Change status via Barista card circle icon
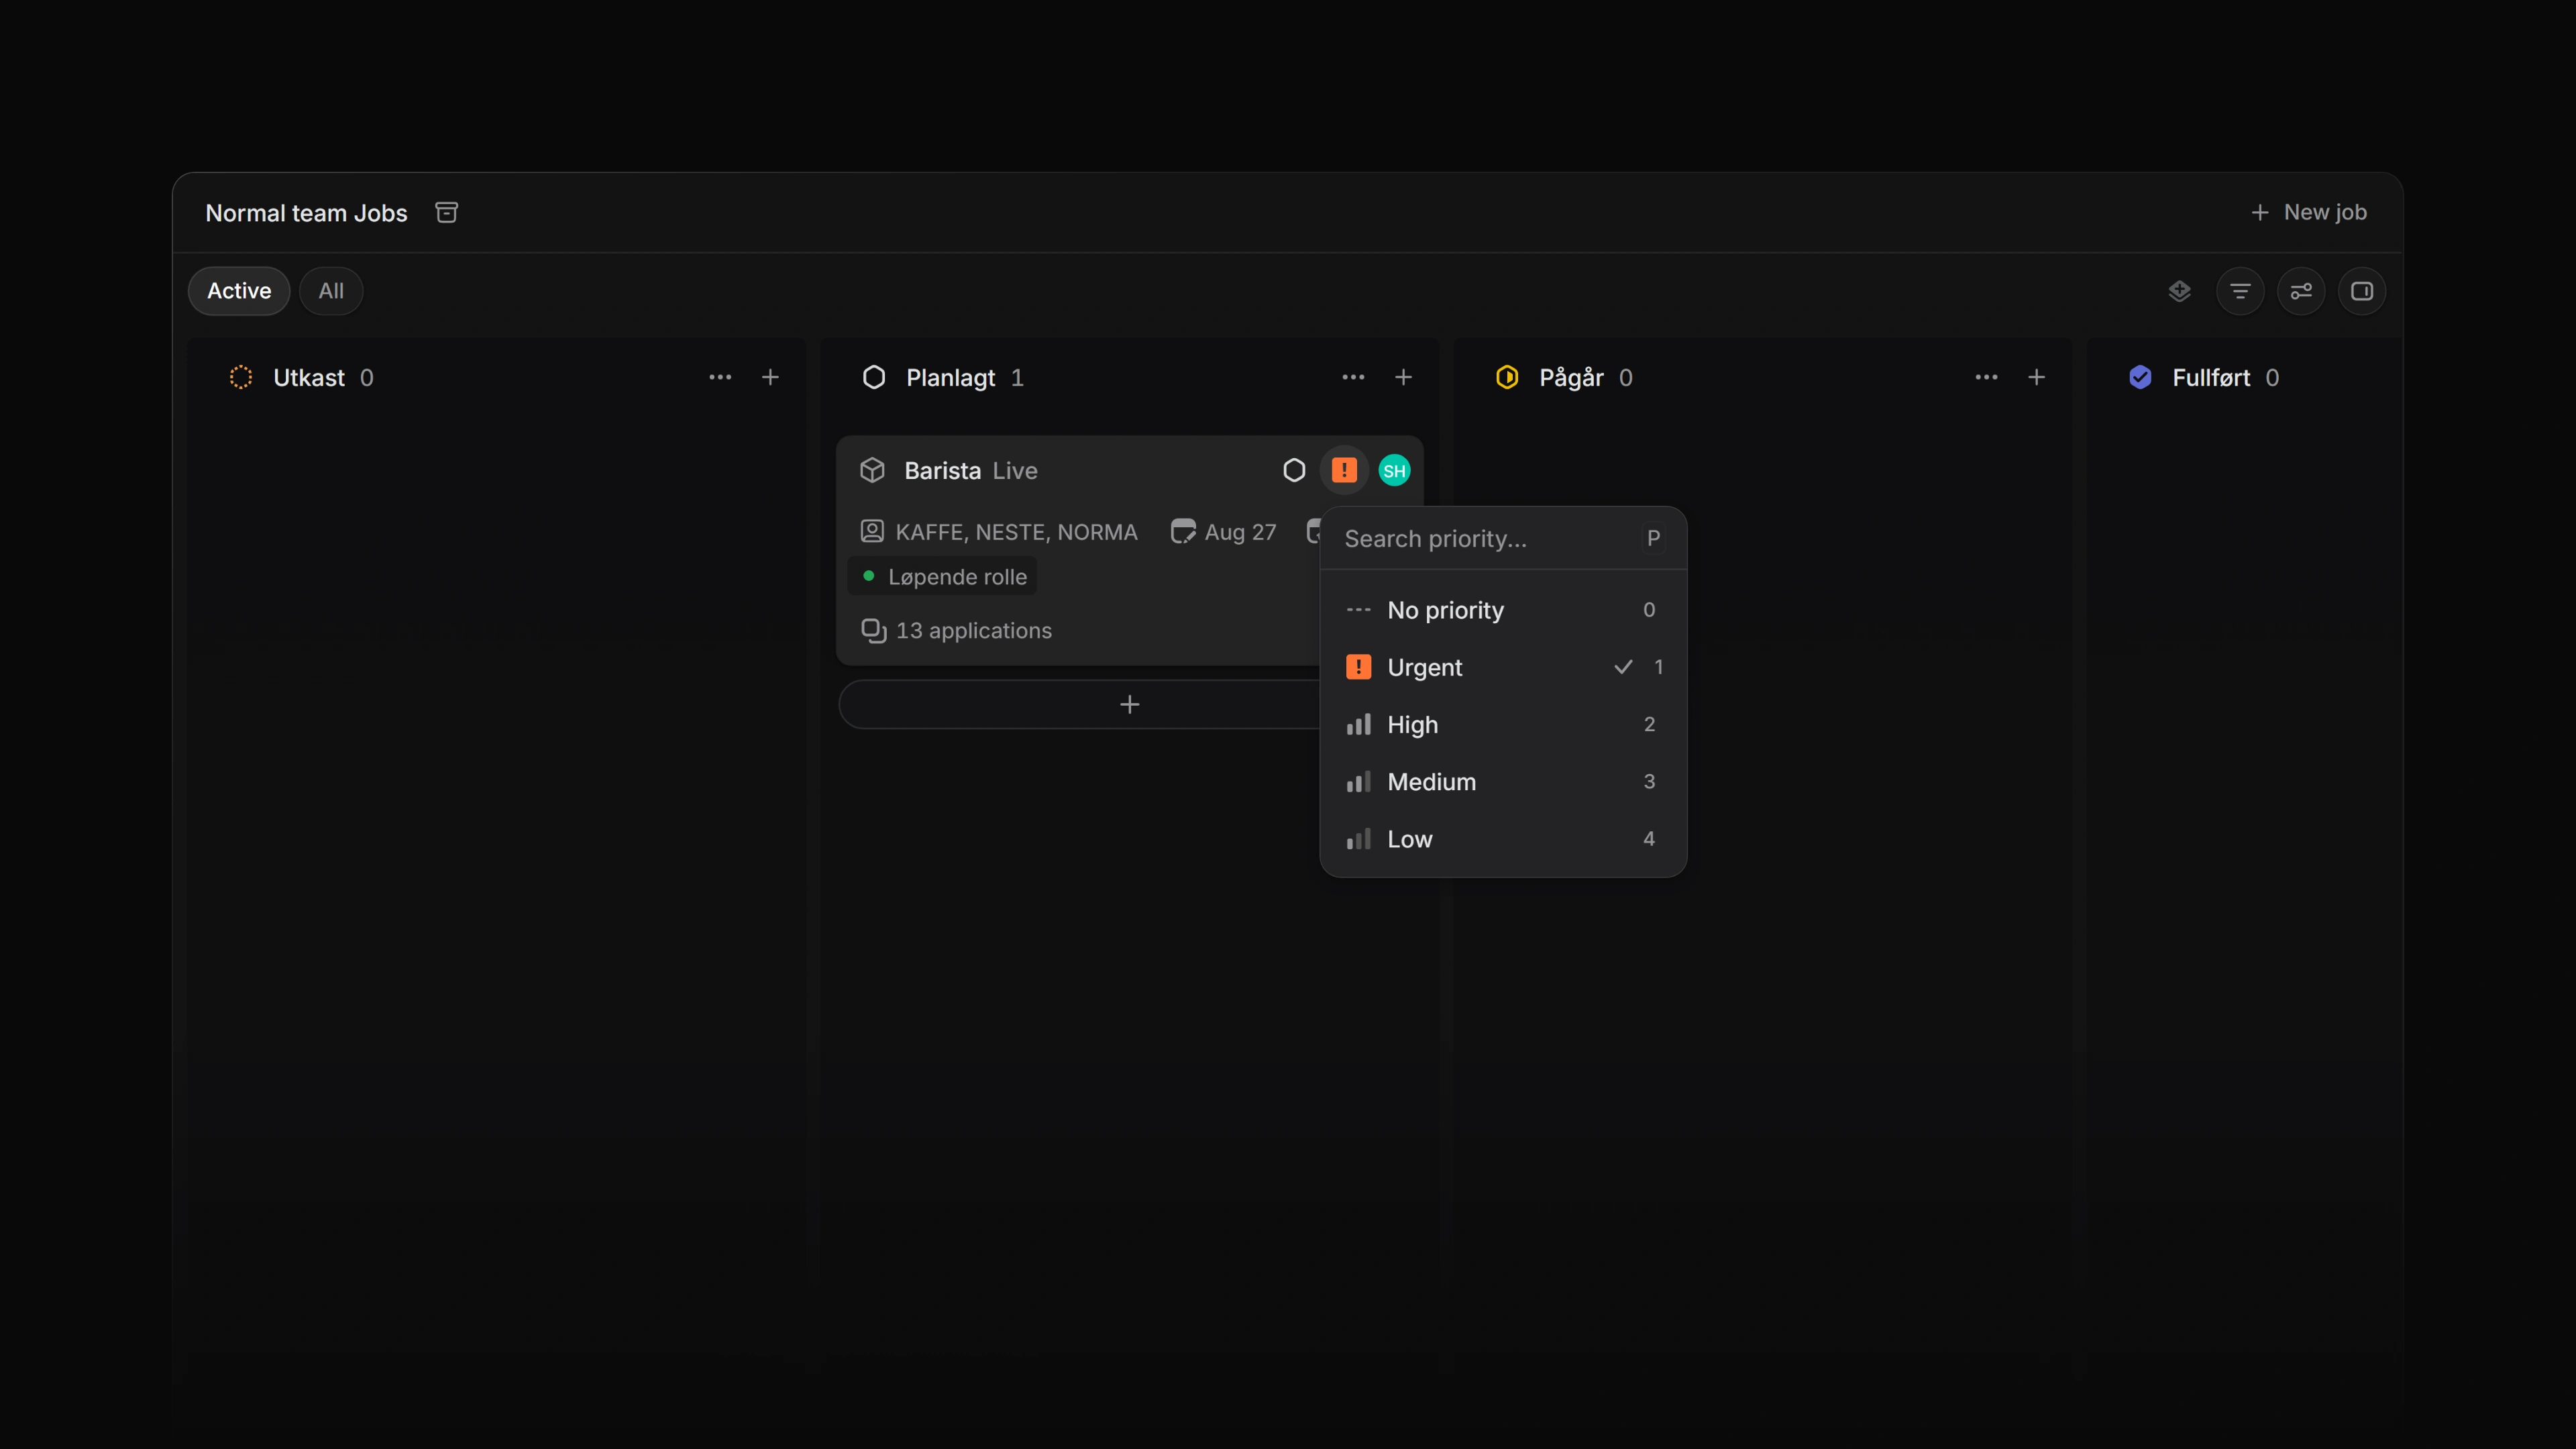 (1294, 470)
